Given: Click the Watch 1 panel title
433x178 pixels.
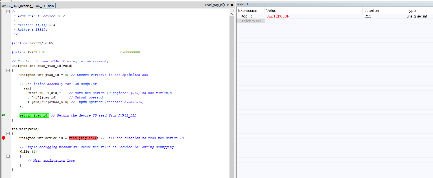Looking at the screenshot, I should pyautogui.click(x=242, y=4).
